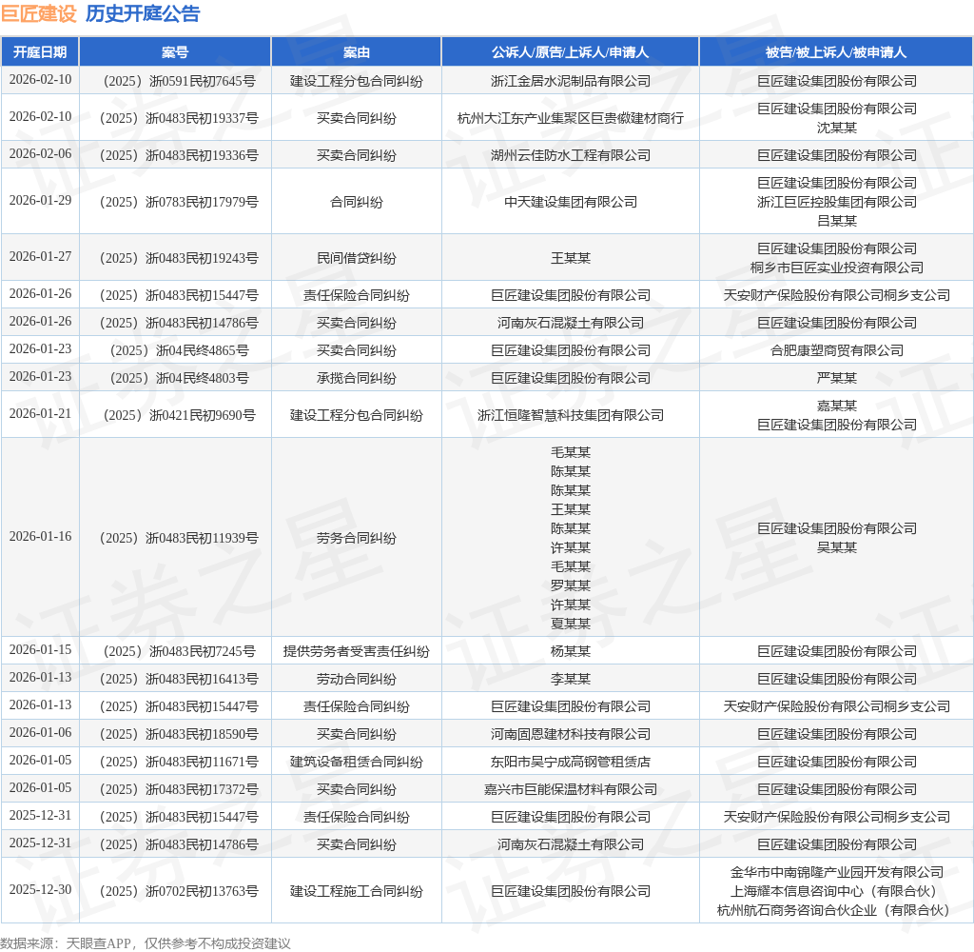Click case number 浙0421民初9690号
974x952 pixels.
point(179,415)
